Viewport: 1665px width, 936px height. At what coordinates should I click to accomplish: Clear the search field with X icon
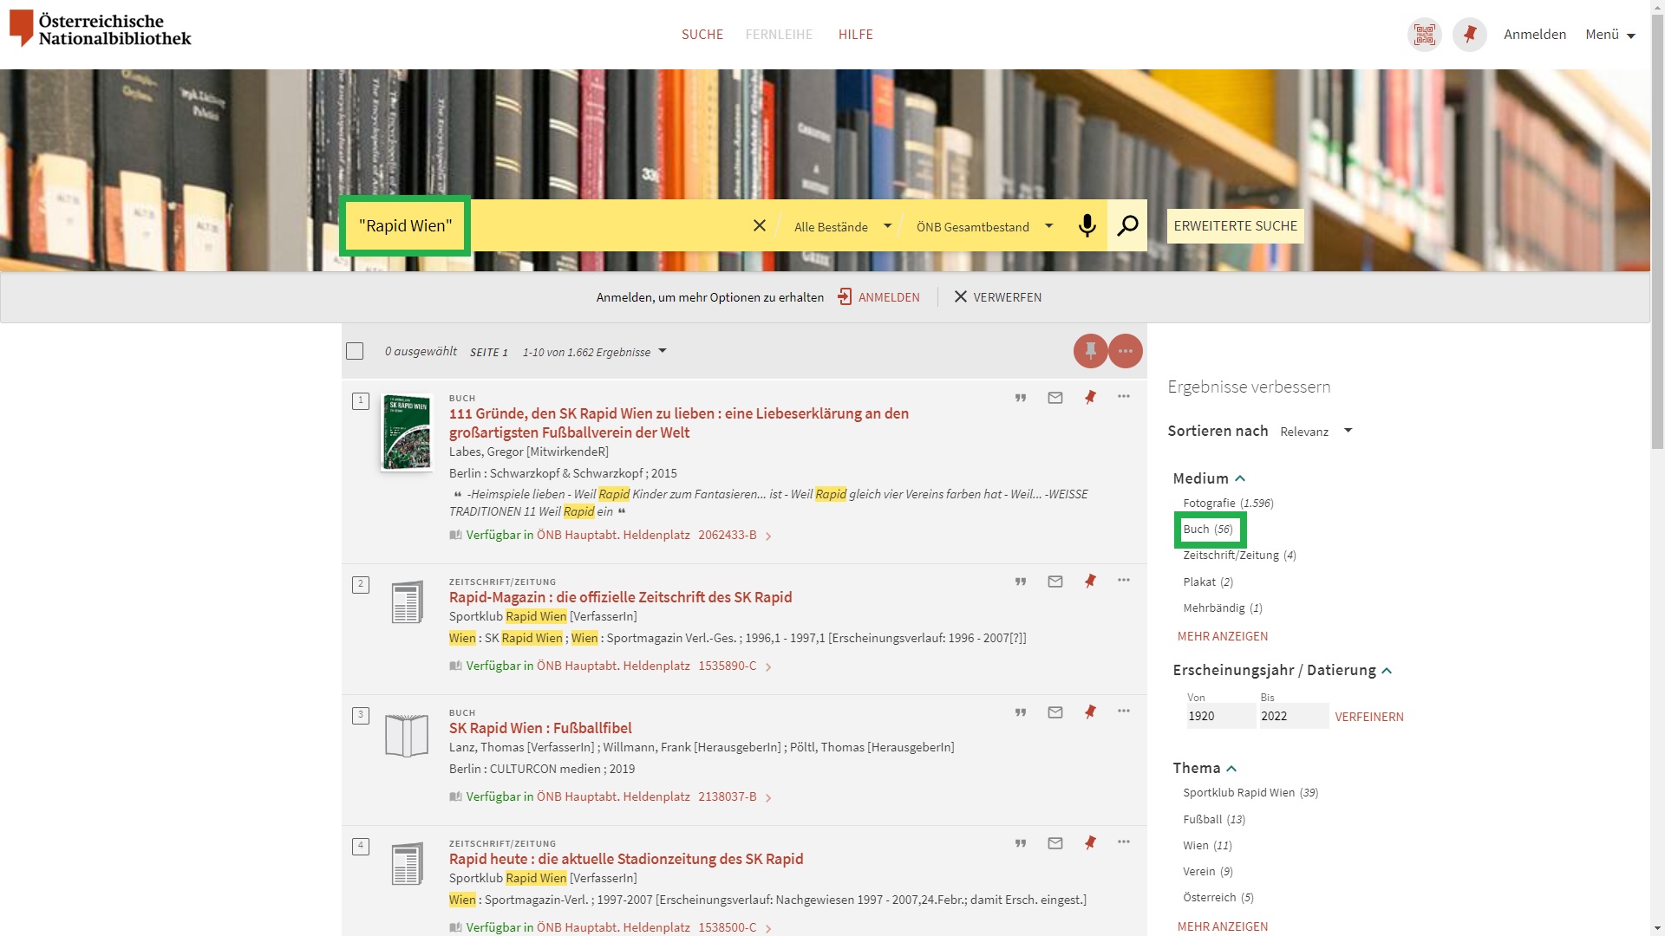(759, 226)
